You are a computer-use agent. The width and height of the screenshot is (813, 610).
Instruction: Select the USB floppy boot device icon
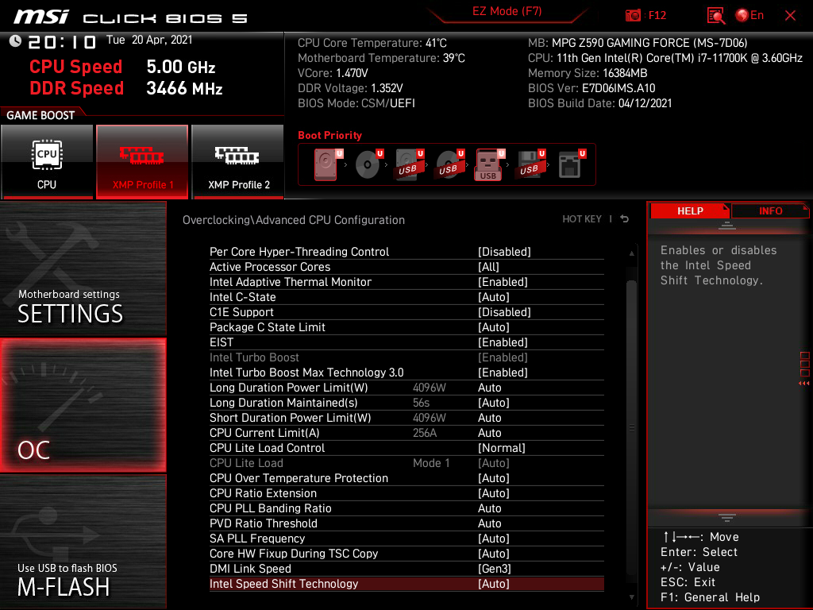point(530,164)
